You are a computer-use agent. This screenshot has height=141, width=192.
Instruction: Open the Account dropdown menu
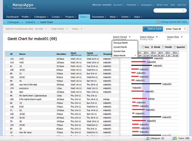119,5
